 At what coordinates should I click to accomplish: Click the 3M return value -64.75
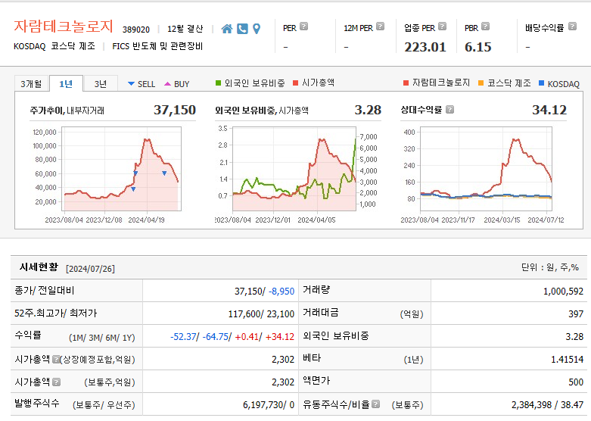(215, 336)
